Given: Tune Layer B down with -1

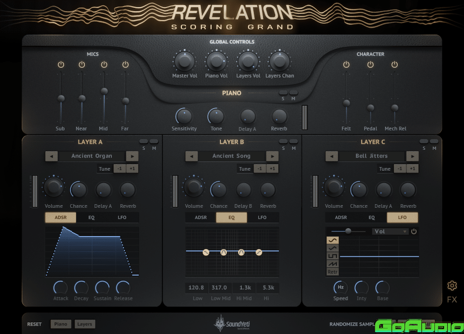Looking at the screenshot, I should tap(260, 169).
